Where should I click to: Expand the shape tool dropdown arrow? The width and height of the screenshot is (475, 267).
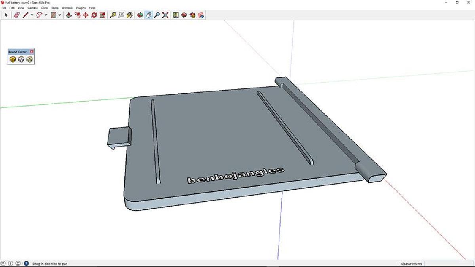tap(60, 15)
